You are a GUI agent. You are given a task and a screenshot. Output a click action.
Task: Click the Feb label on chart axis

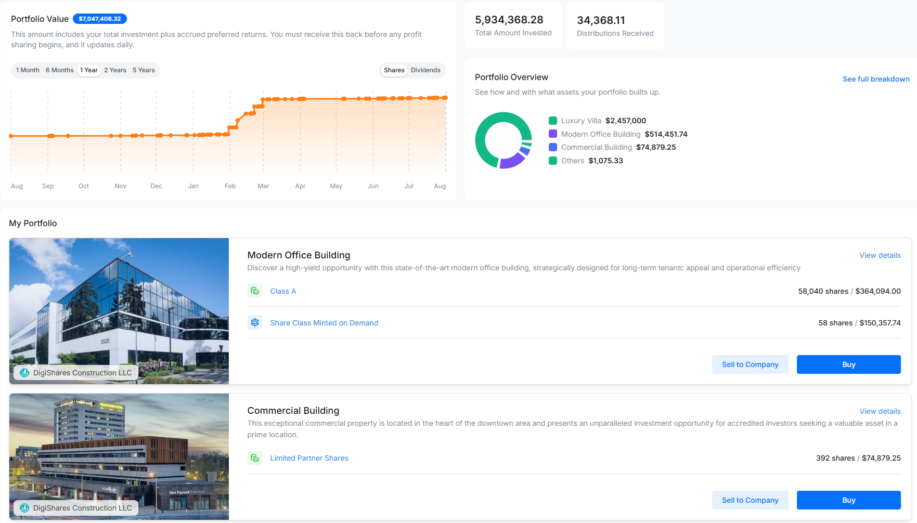[230, 186]
